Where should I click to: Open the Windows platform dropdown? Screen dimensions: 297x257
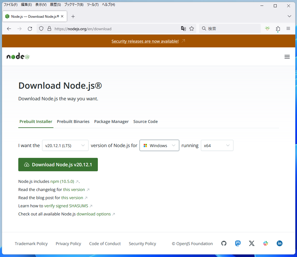pos(159,145)
